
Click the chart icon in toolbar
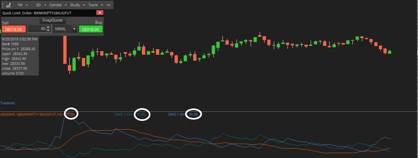[8, 5]
